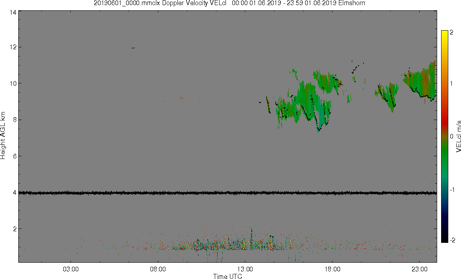The width and height of the screenshot is (461, 279).
Task: Click the 'VELcl m/s' colorbar label
Action: pos(458,136)
